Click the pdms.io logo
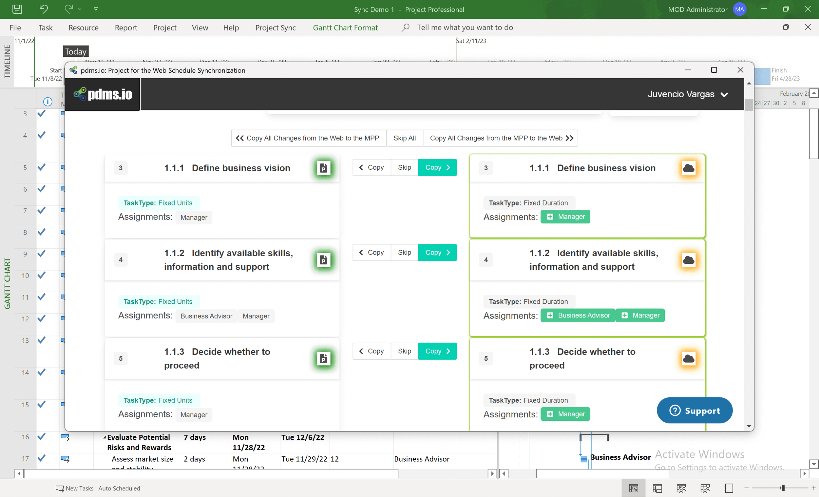The image size is (819, 497). 103,94
